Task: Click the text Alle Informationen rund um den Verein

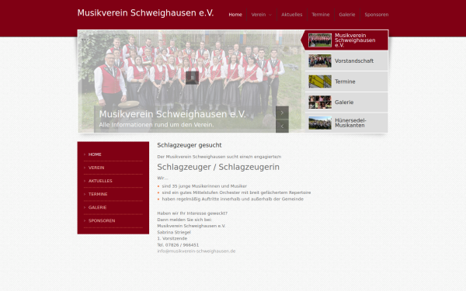Action: (156, 125)
